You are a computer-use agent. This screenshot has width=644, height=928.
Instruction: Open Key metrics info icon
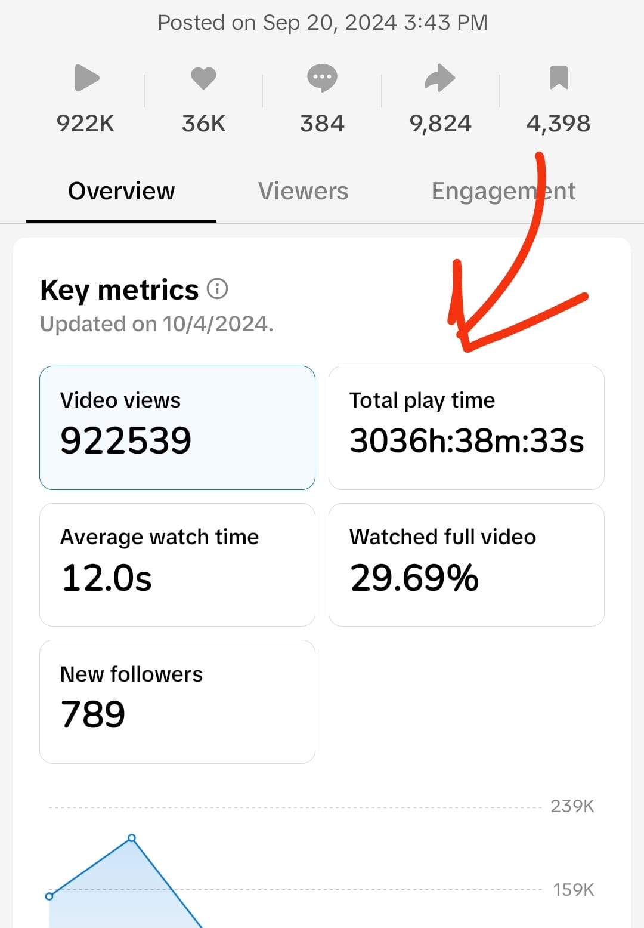pyautogui.click(x=218, y=289)
